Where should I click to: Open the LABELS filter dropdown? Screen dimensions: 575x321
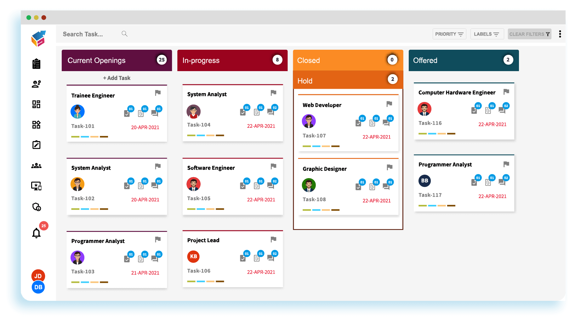click(x=487, y=34)
